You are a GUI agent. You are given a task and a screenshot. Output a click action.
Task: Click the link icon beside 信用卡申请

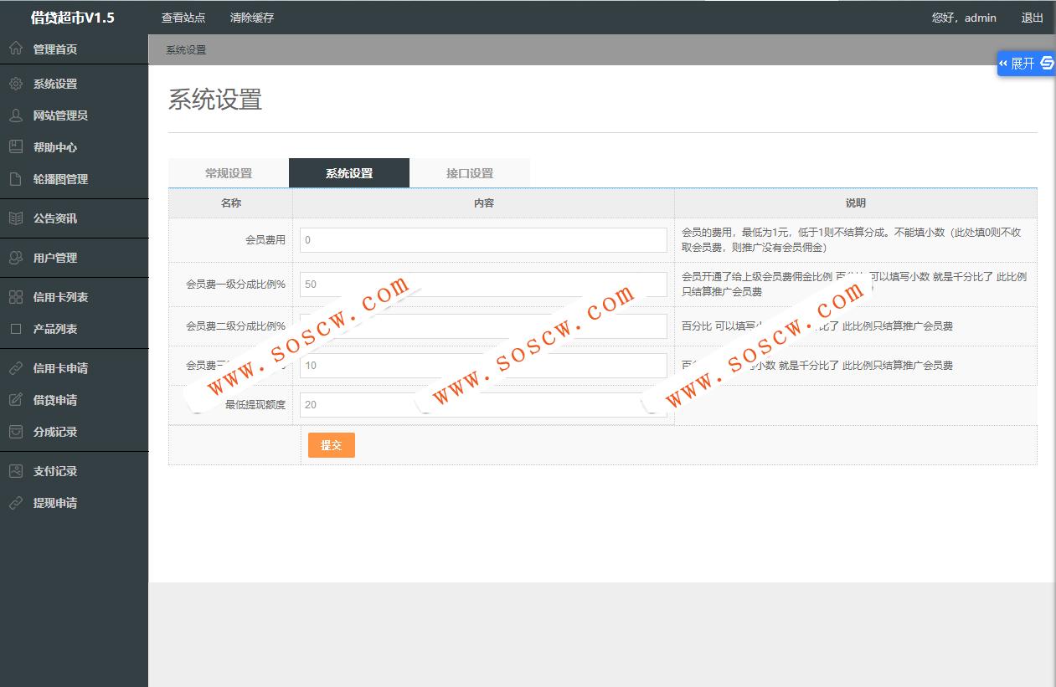pyautogui.click(x=15, y=368)
